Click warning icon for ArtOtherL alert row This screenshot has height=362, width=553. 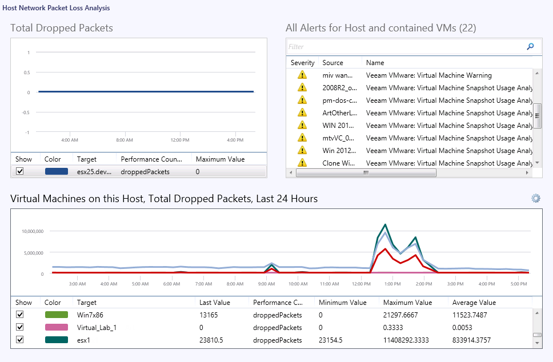coord(302,113)
